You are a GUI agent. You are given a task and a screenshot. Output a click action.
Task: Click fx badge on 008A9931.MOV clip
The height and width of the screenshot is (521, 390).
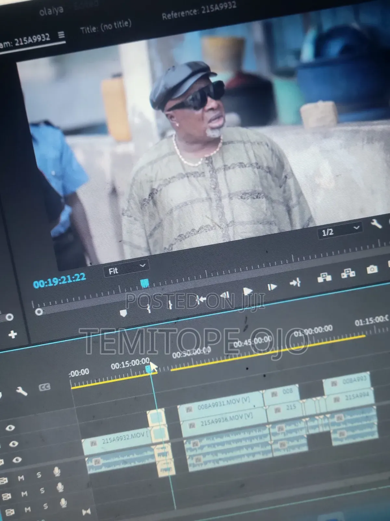click(189, 409)
